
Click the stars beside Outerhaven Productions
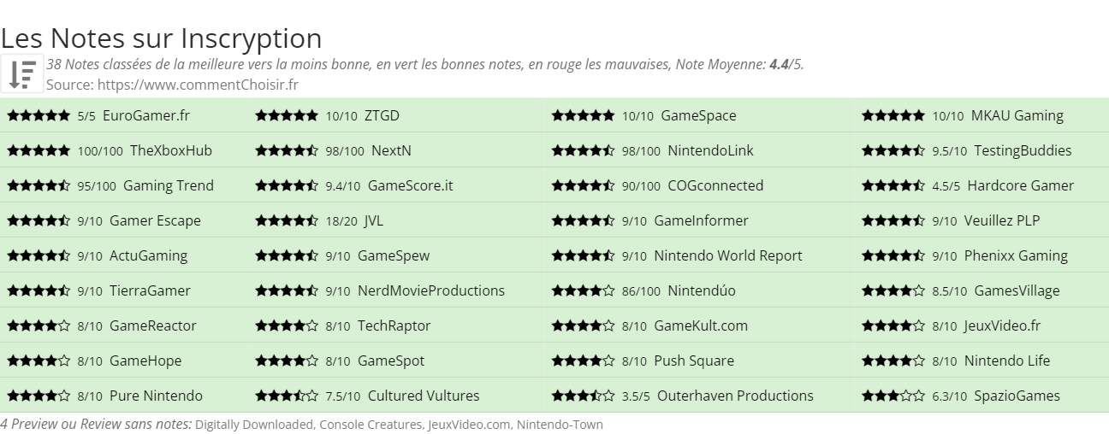coord(583,396)
